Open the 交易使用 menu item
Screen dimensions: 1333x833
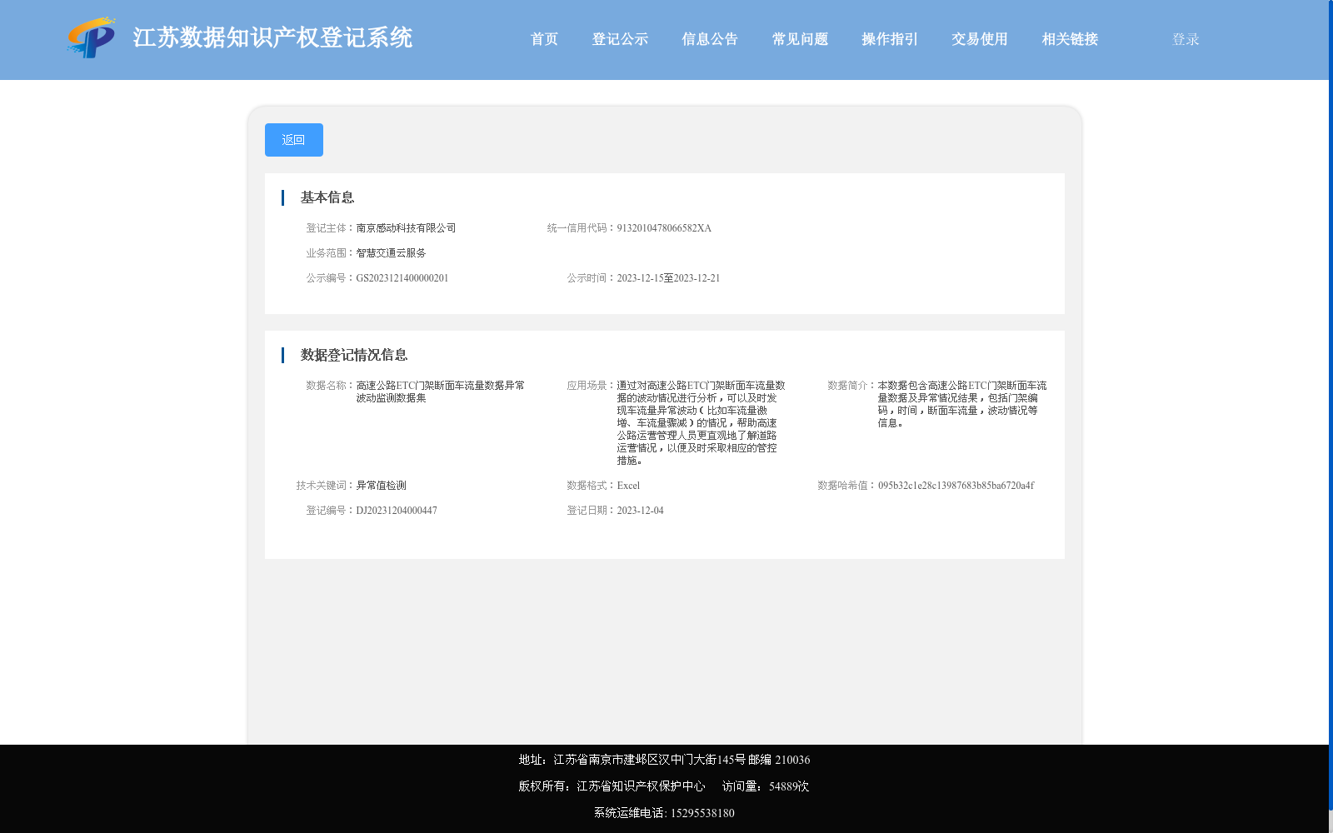(981, 39)
